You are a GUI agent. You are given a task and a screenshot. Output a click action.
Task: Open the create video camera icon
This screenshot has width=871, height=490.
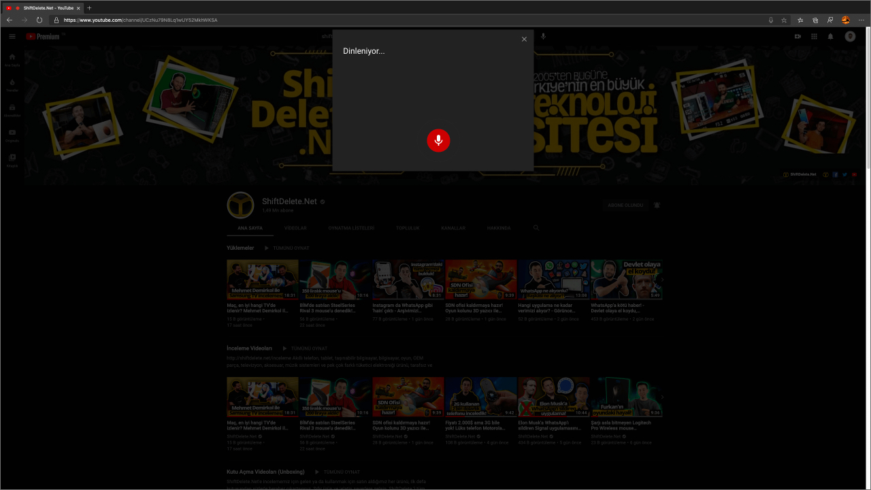click(798, 37)
